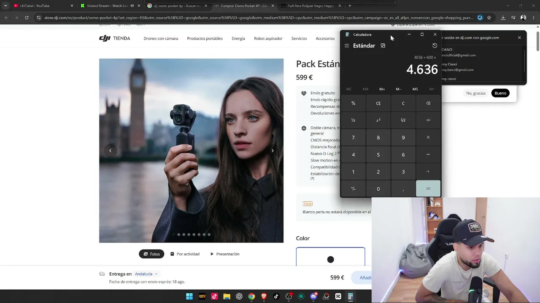Click the equals key in Calculator
This screenshot has height=303, width=540.
pos(428,189)
